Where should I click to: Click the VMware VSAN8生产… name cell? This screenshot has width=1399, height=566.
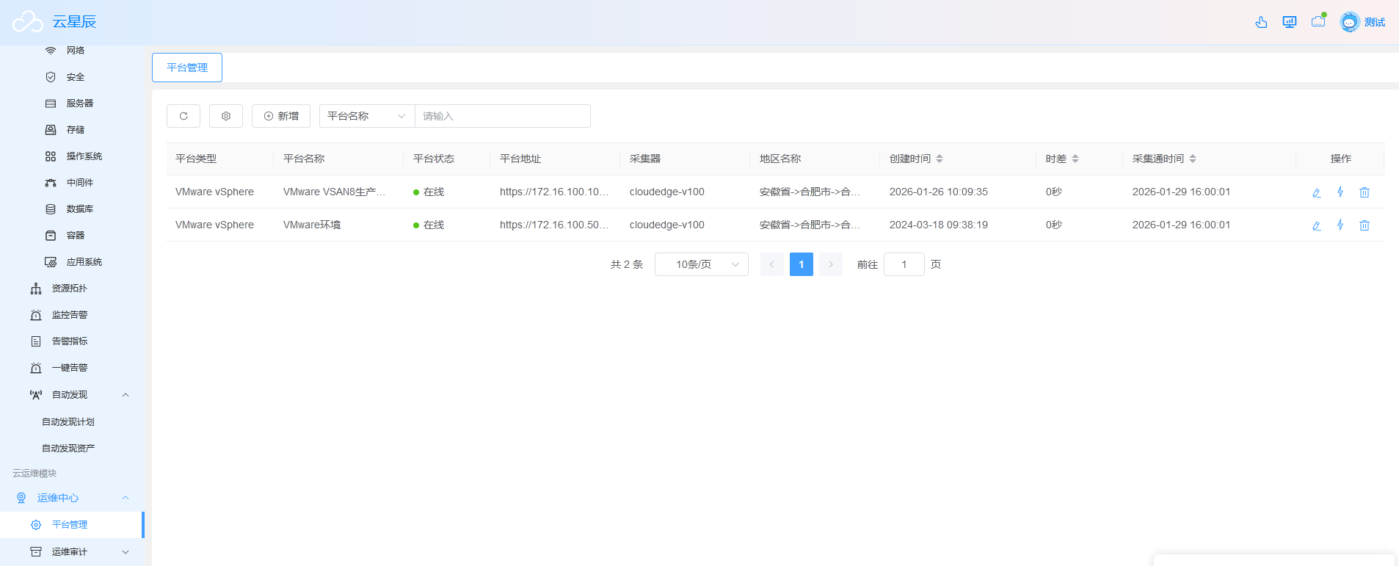[x=335, y=192]
